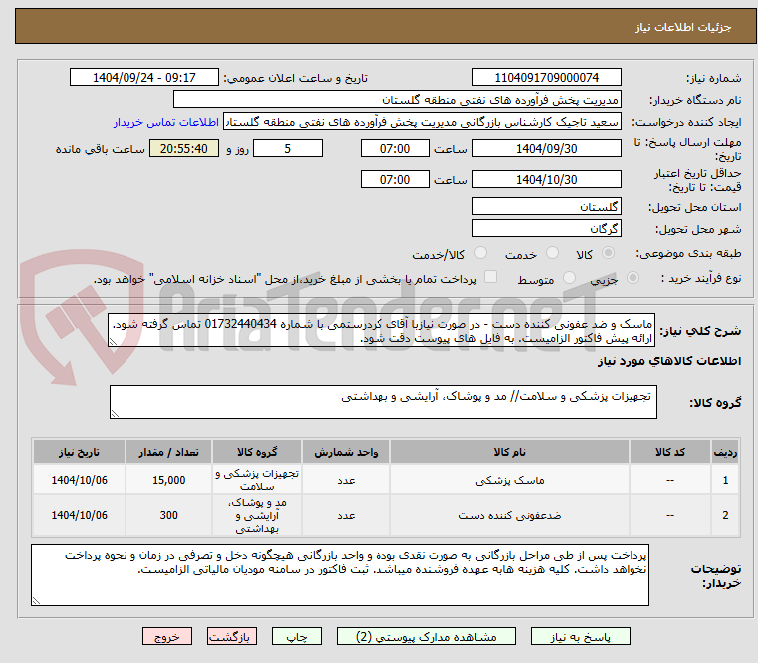
Task: Click the 'شماره نیاز' number field
Action: tap(546, 77)
